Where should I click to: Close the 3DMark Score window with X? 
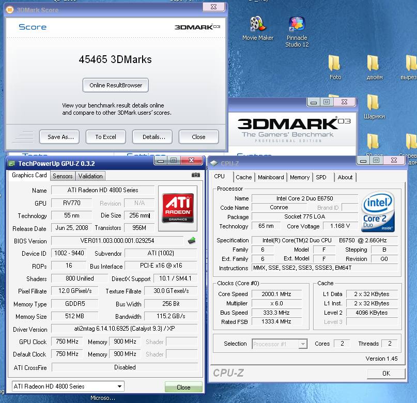click(x=213, y=7)
